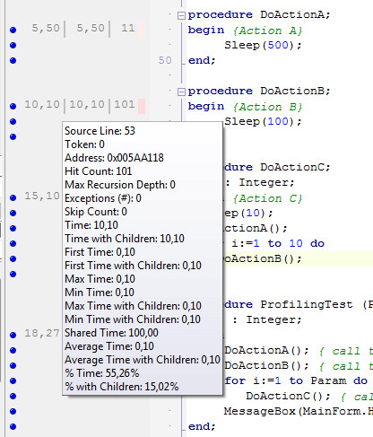Click 'Shared Time: 100,00' in the tooltip
This screenshot has height=437, width=373.
point(111,333)
